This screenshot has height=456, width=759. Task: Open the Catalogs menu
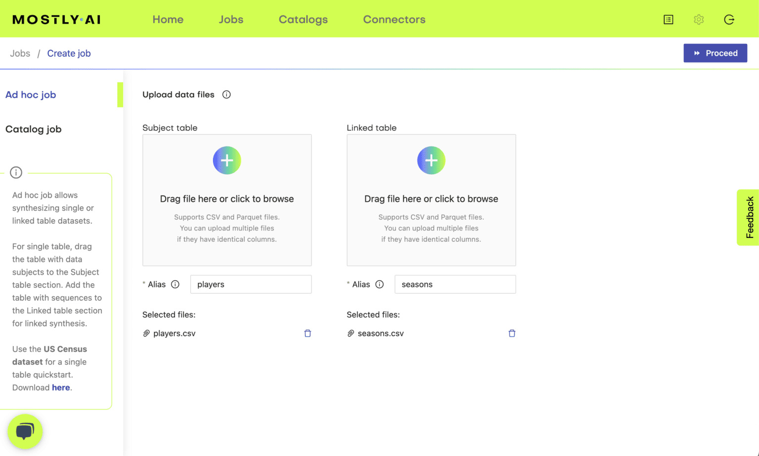pyautogui.click(x=303, y=20)
